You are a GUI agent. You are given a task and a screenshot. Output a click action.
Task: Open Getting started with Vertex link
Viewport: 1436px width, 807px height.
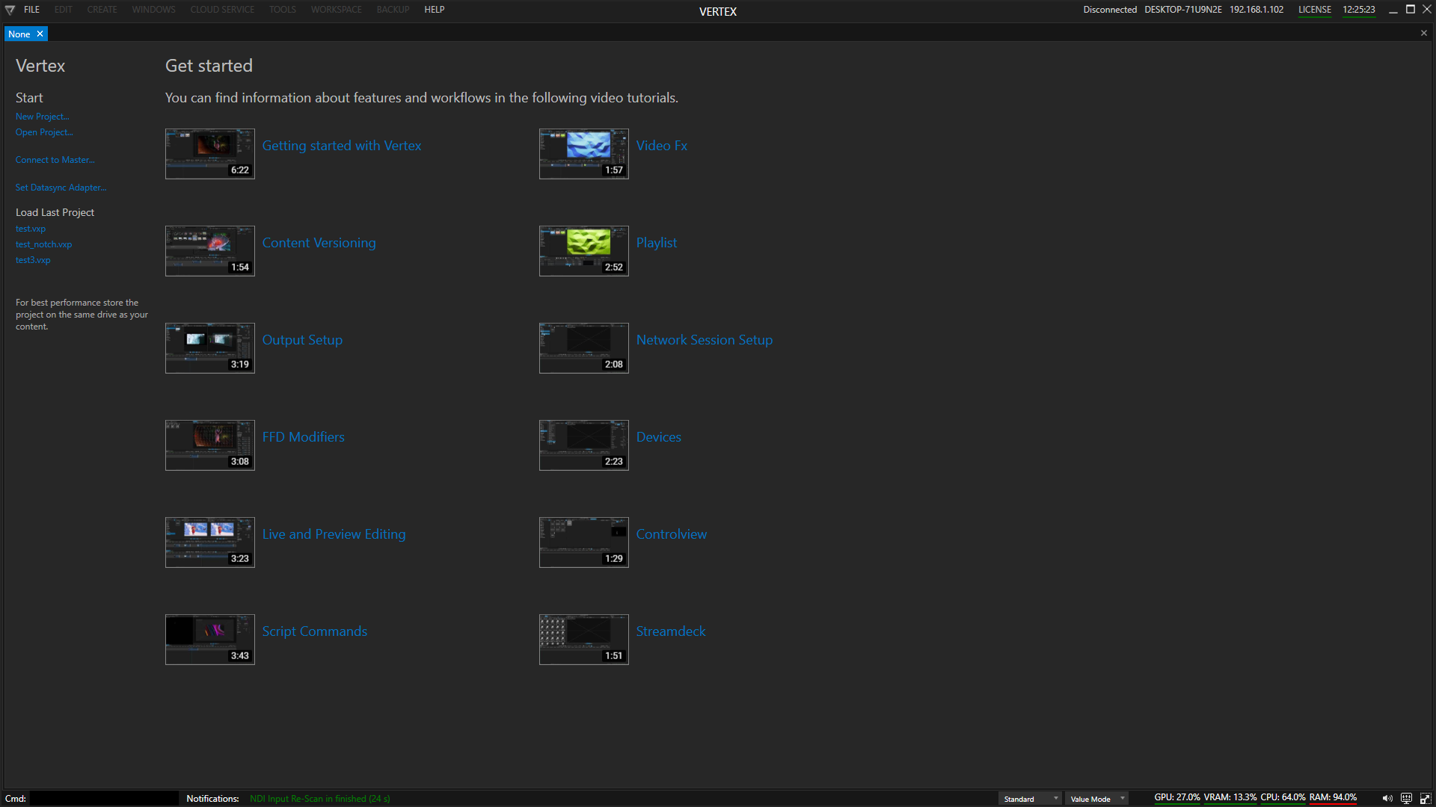pyautogui.click(x=342, y=146)
